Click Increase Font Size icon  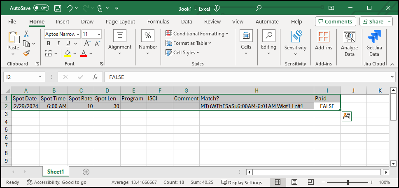pyautogui.click(x=87, y=44)
